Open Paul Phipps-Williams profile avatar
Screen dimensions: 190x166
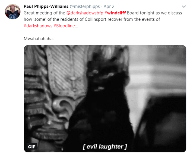(12, 11)
